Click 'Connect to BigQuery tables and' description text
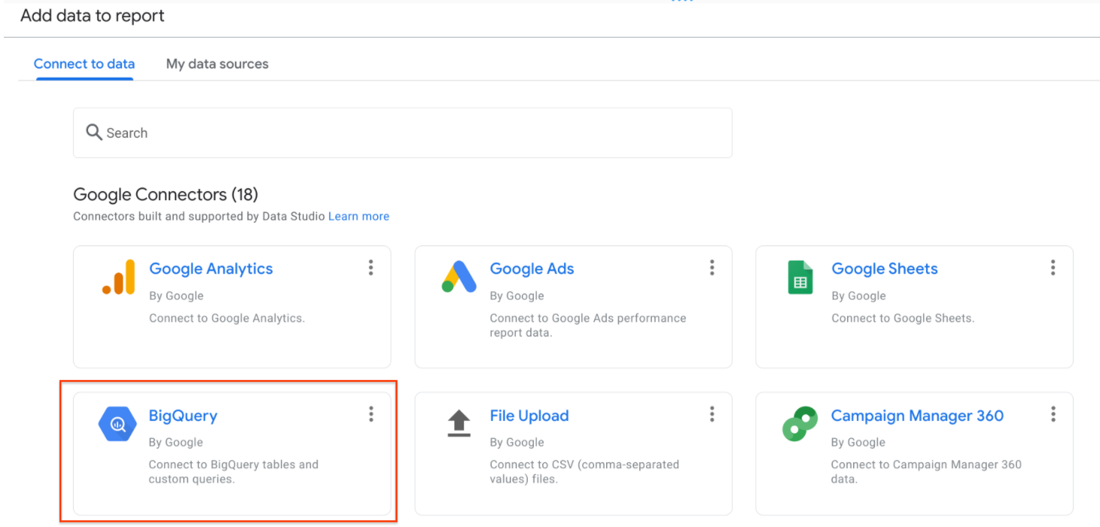The image size is (1100, 527). tap(233, 465)
